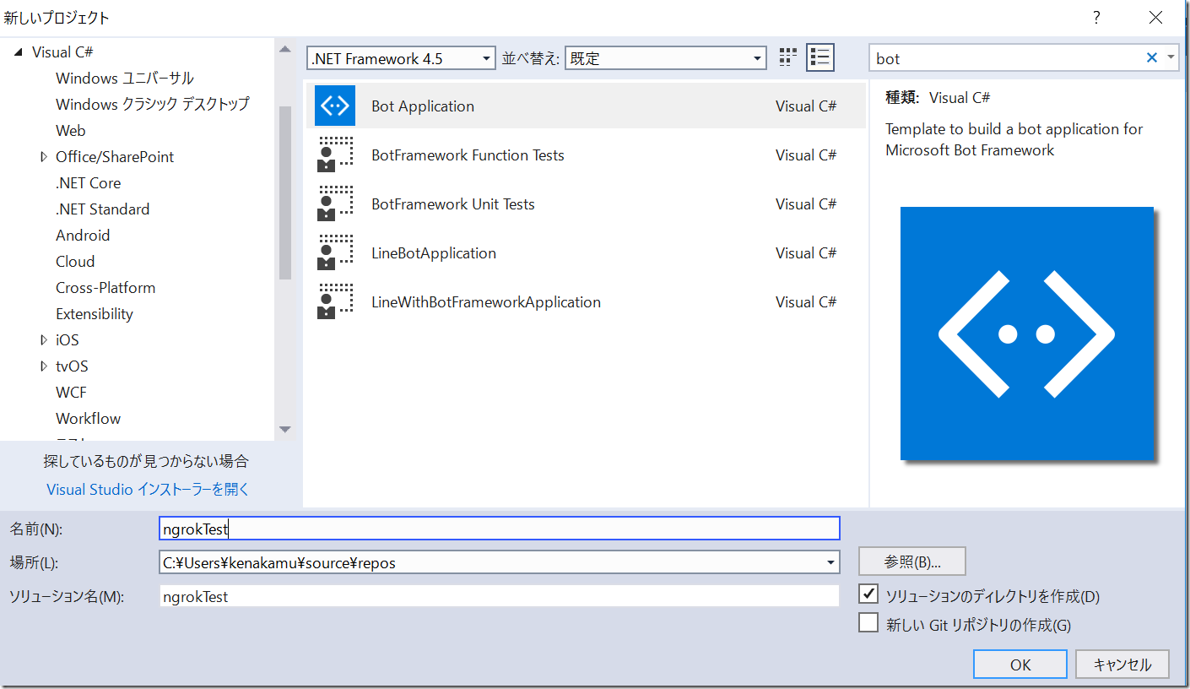The width and height of the screenshot is (1190, 689).
Task: Select BotFramework Function Tests template name
Action: coord(468,155)
